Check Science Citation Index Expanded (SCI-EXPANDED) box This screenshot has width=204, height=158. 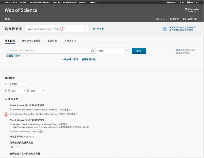[11, 110]
